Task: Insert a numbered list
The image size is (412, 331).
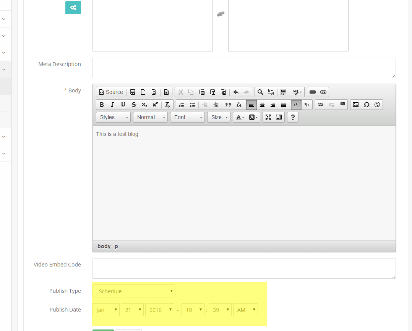Action: [182, 105]
